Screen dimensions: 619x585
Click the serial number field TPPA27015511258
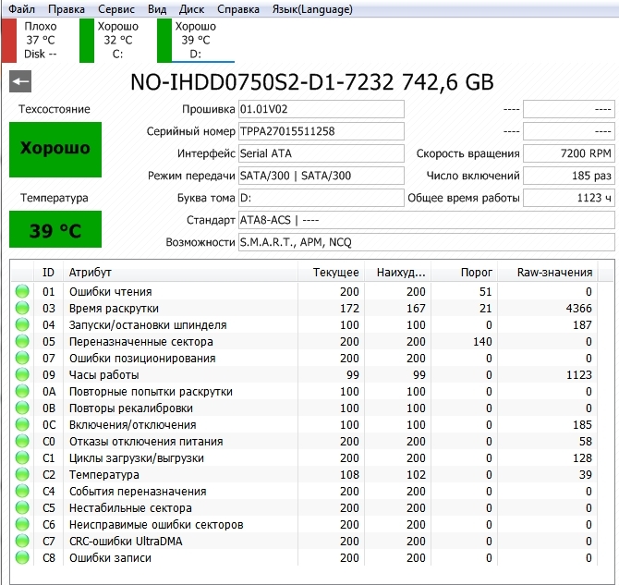321,131
